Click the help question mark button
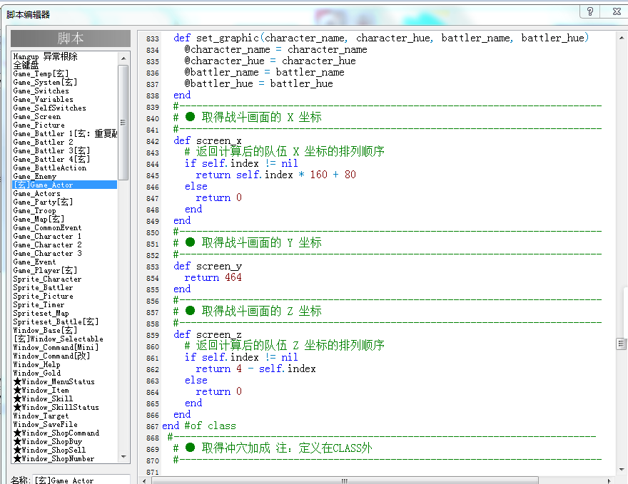The width and height of the screenshot is (628, 484). pyautogui.click(x=590, y=11)
